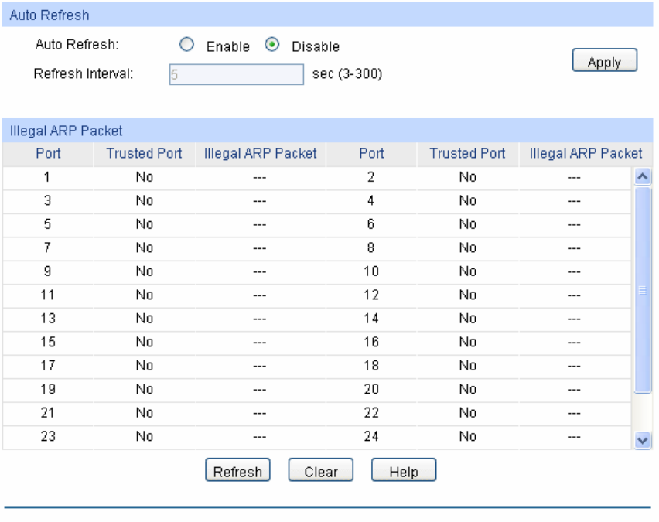
Task: Select port number 24 cell
Action: pyautogui.click(x=371, y=436)
